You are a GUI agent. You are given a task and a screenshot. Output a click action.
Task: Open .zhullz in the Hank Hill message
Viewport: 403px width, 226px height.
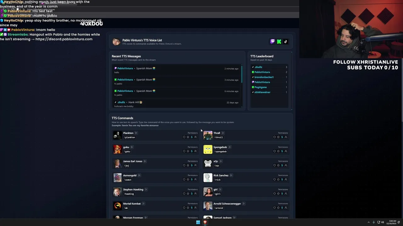(121, 102)
